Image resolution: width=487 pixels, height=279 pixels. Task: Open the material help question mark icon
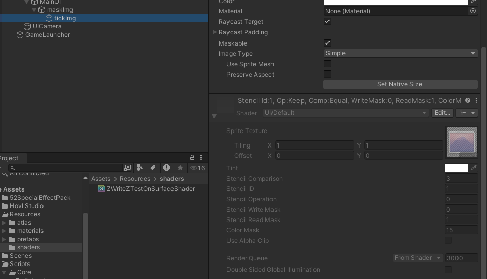tap(468, 101)
